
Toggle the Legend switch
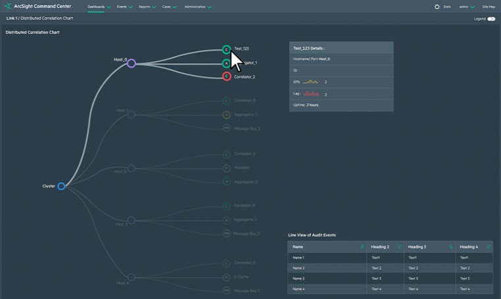click(x=490, y=18)
